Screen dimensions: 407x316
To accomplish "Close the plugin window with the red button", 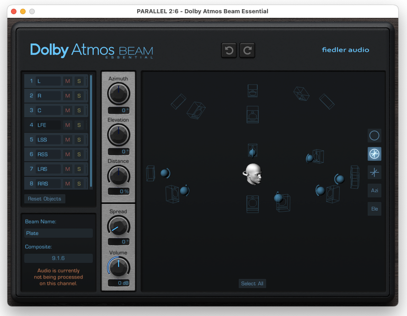I will point(14,11).
